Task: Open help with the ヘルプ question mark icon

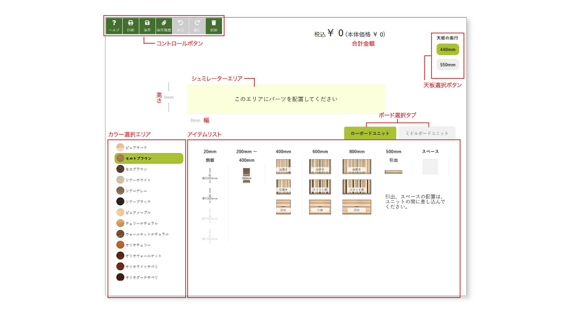Action: [x=114, y=25]
